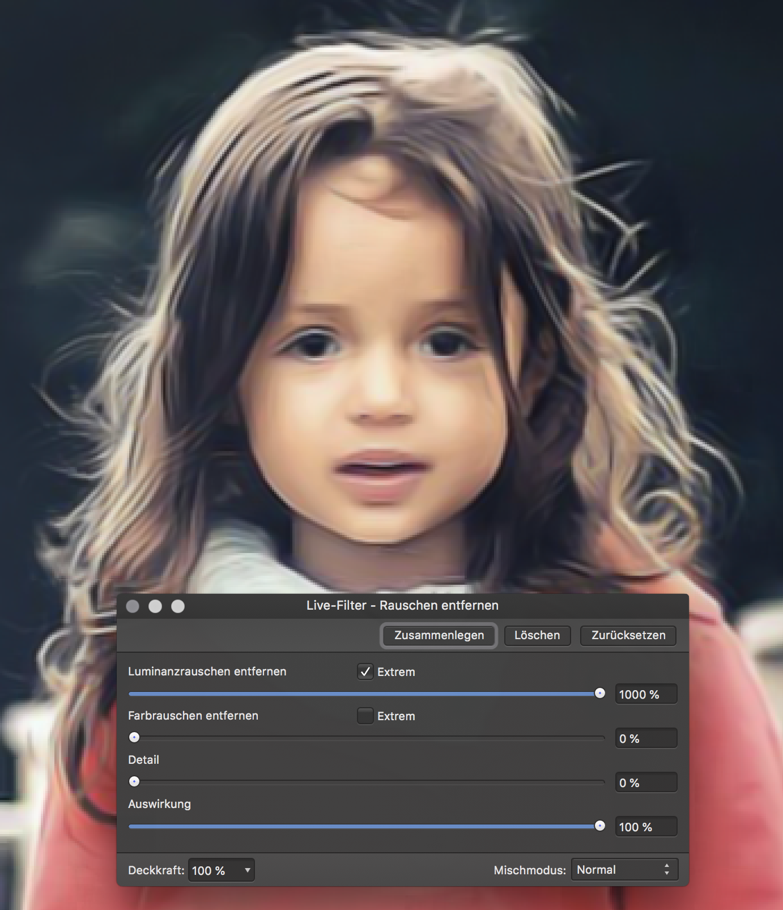Click the Auswirkung 100 % value field
The height and width of the screenshot is (910, 783).
pyautogui.click(x=646, y=827)
